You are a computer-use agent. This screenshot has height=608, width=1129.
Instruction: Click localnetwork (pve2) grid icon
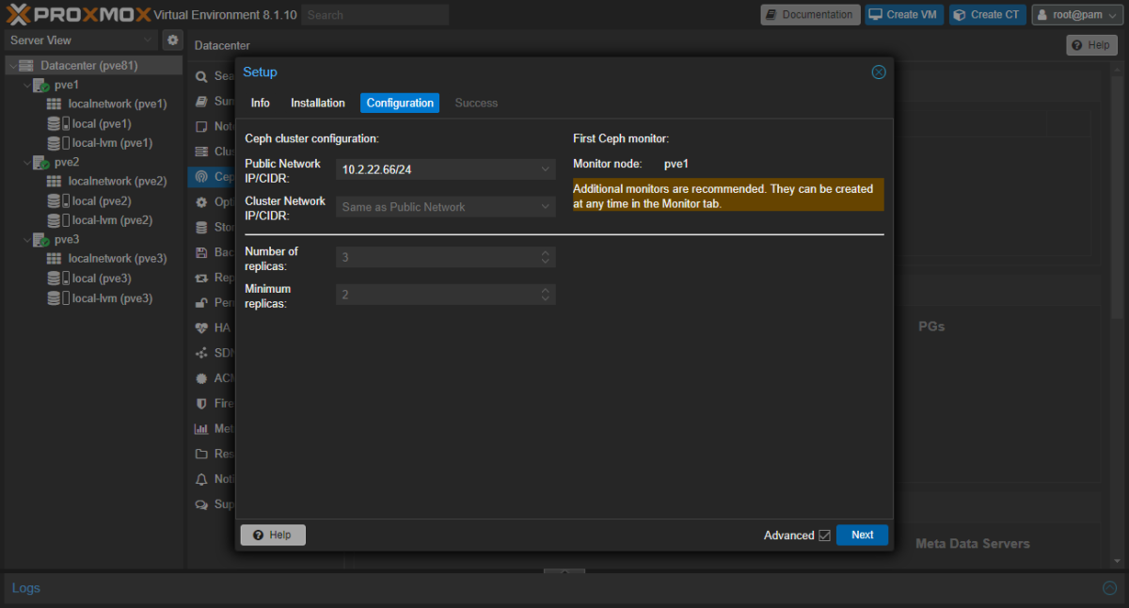point(55,182)
